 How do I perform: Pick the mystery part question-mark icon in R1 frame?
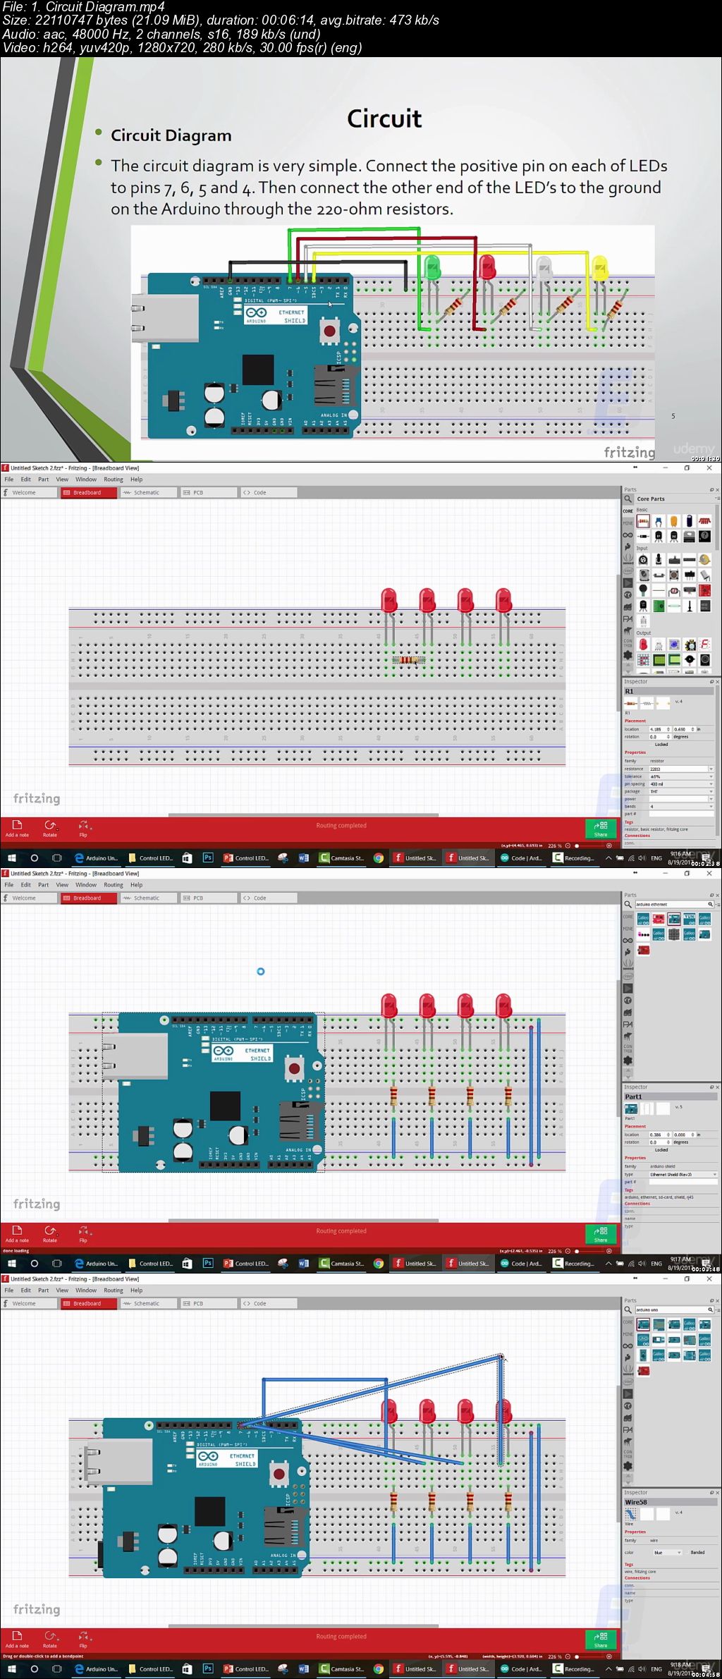[704, 536]
